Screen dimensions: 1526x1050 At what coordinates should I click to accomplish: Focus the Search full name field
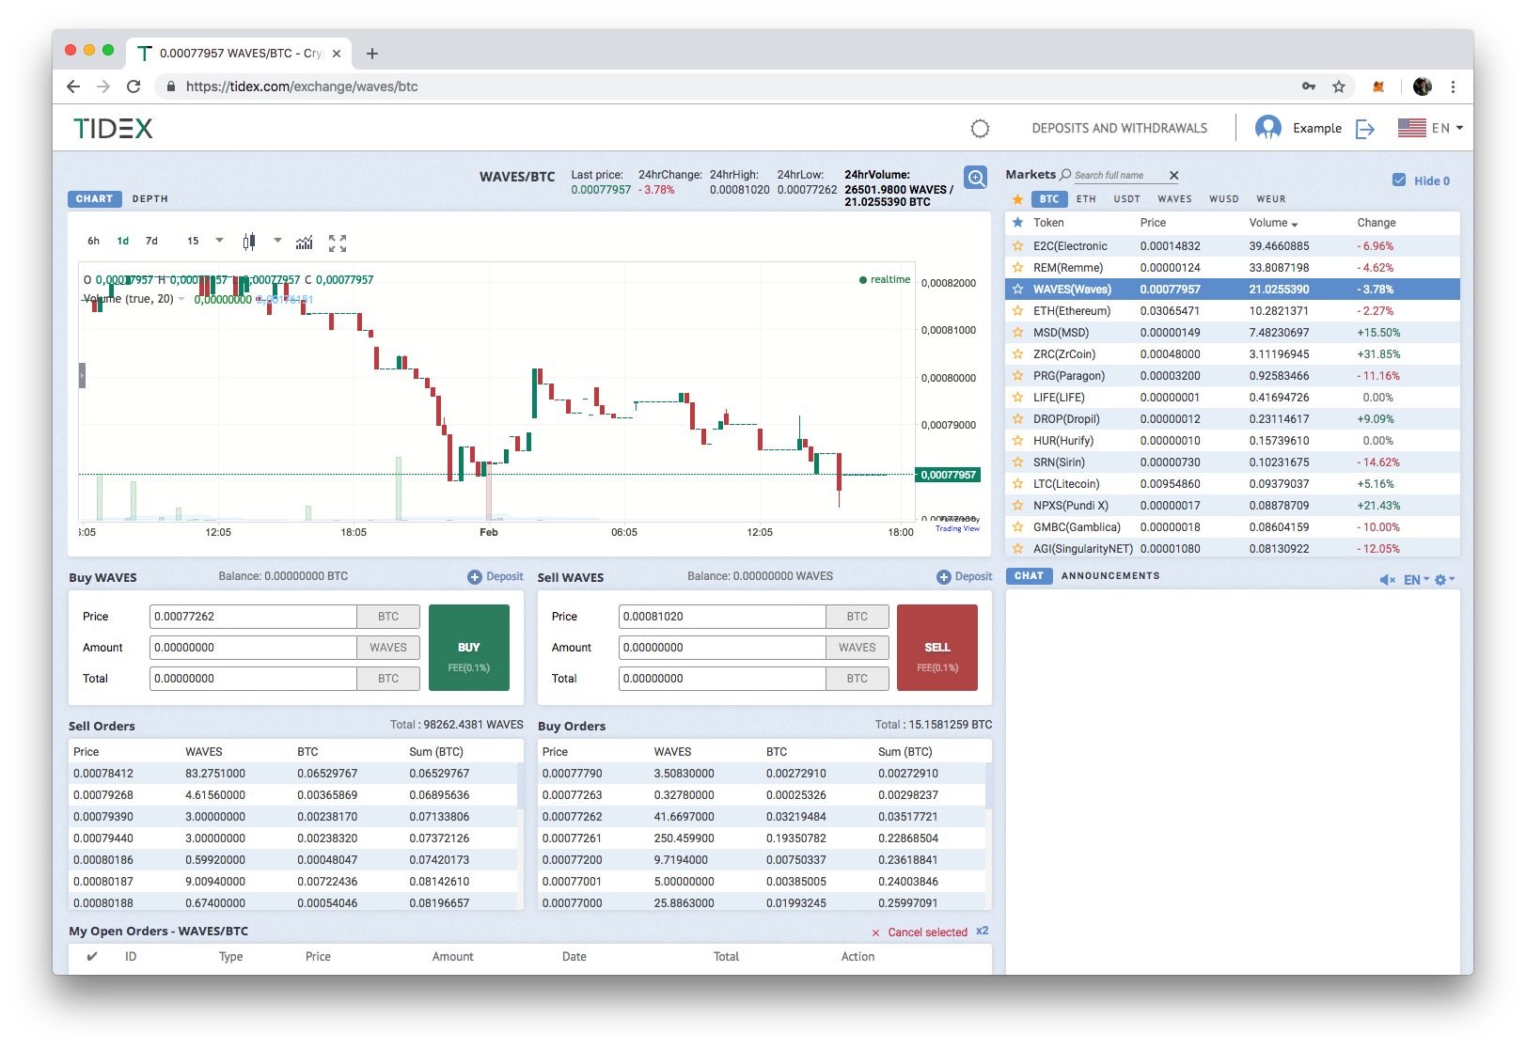(x=1119, y=176)
